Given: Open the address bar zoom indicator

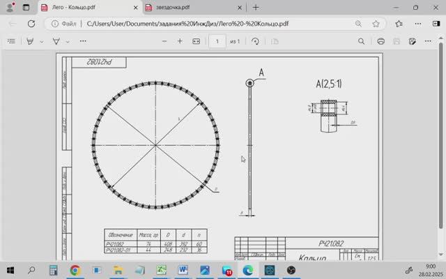Looking at the screenshot, I should [x=358, y=24].
